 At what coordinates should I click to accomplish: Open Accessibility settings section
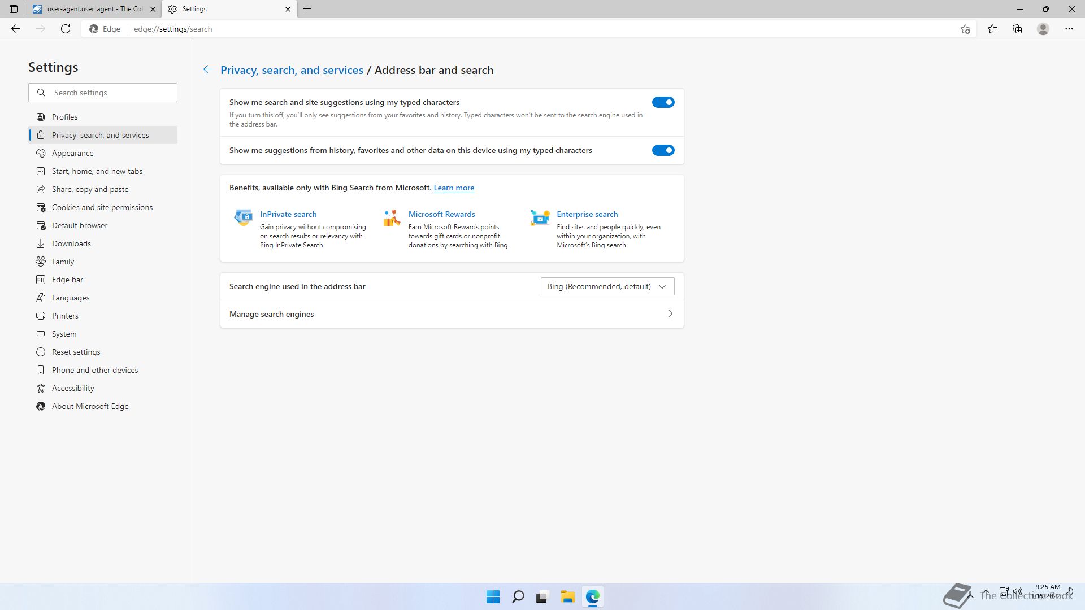click(103, 388)
